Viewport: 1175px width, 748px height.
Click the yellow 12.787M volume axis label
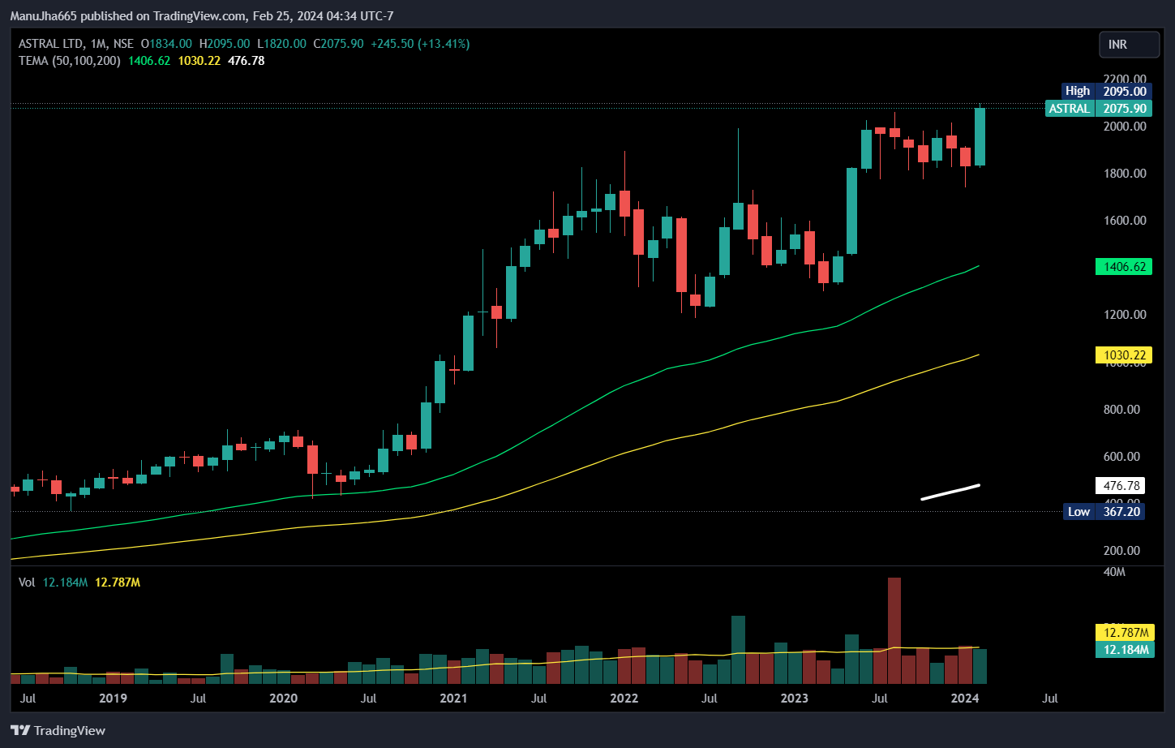coord(1124,633)
